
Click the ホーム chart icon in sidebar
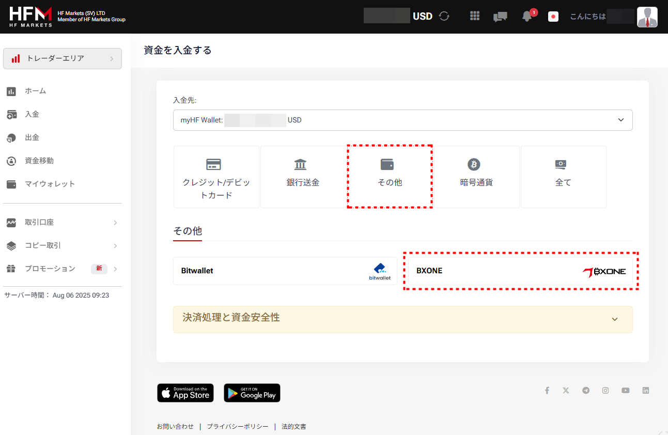(11, 91)
